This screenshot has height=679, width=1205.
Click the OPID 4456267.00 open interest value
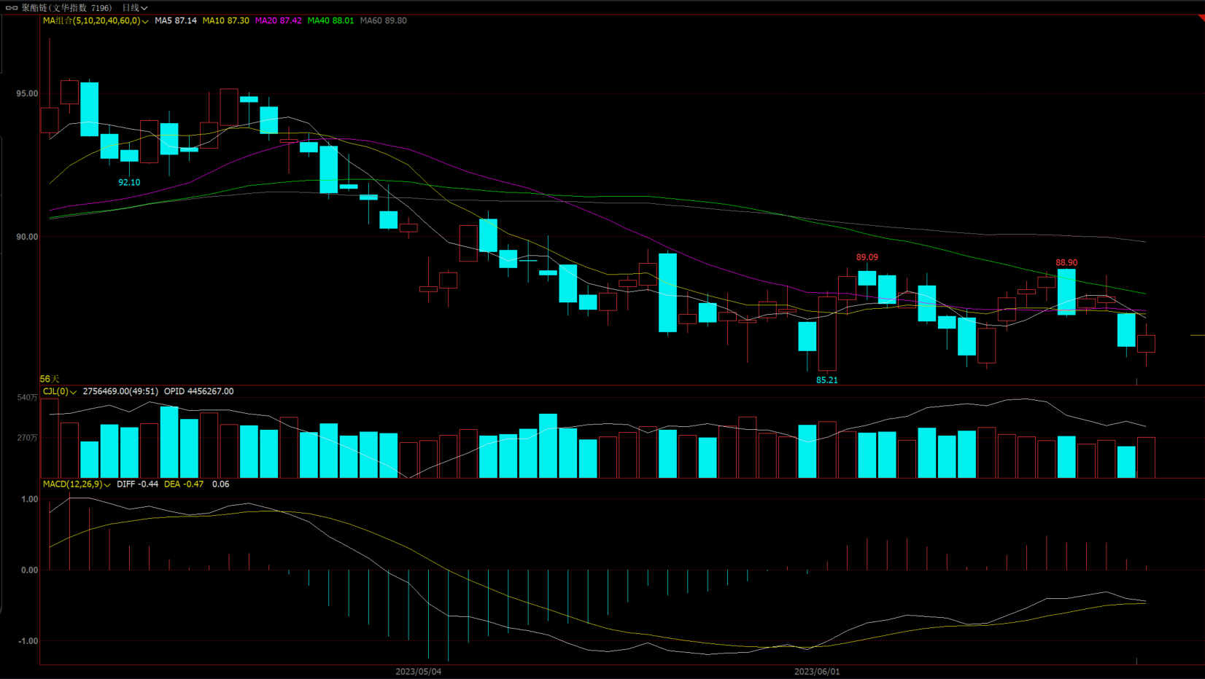pos(199,391)
